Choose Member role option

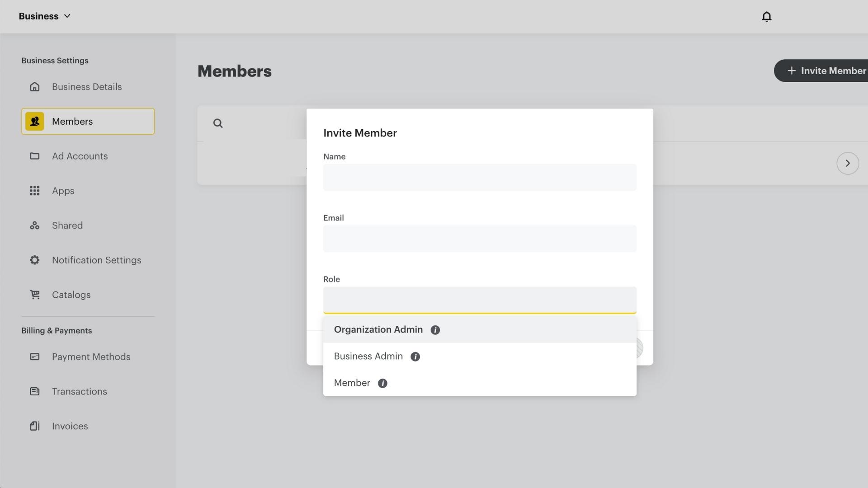click(480, 383)
